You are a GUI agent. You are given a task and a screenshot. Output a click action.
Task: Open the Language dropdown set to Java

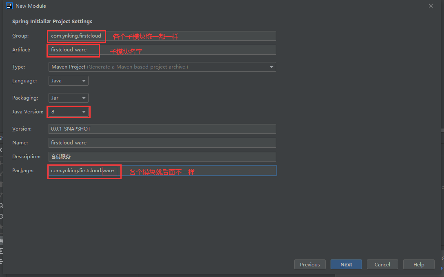68,81
